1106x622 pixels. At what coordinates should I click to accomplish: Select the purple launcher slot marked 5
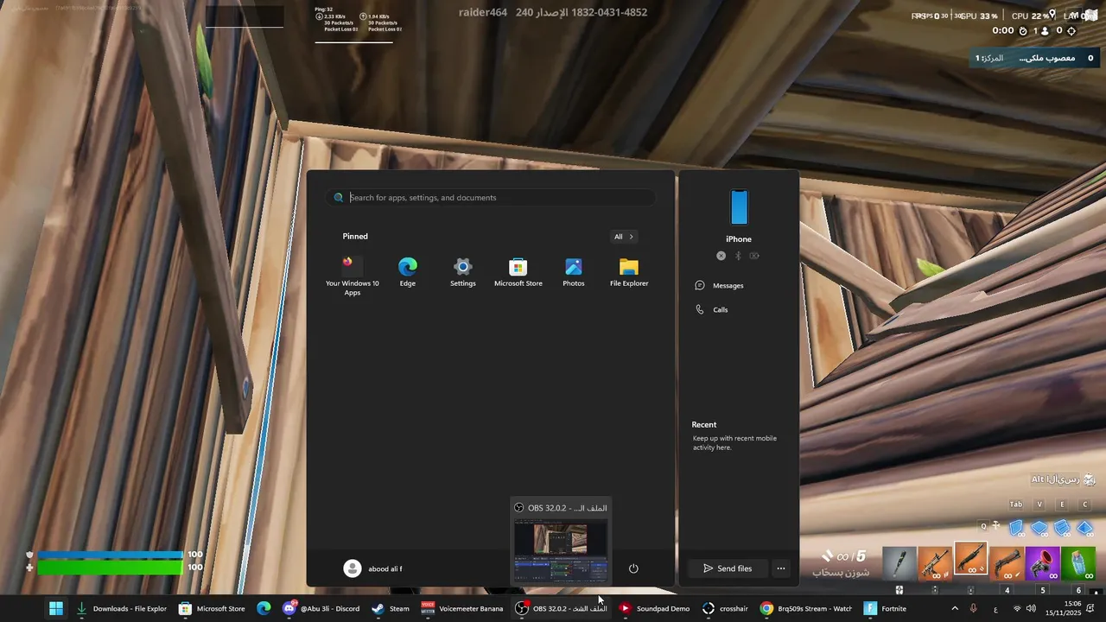point(1043,563)
